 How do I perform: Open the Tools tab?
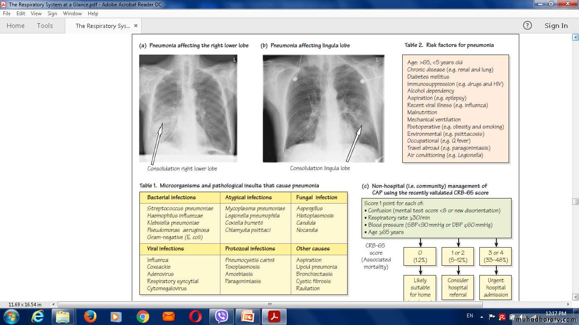pyautogui.click(x=45, y=25)
